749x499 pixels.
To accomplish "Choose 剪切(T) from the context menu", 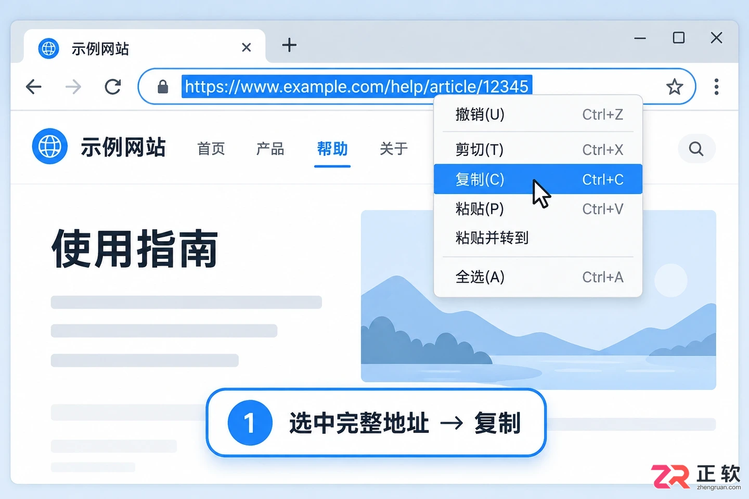I will 538,150.
